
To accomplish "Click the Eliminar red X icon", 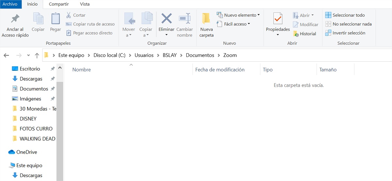I will click(x=167, y=19).
